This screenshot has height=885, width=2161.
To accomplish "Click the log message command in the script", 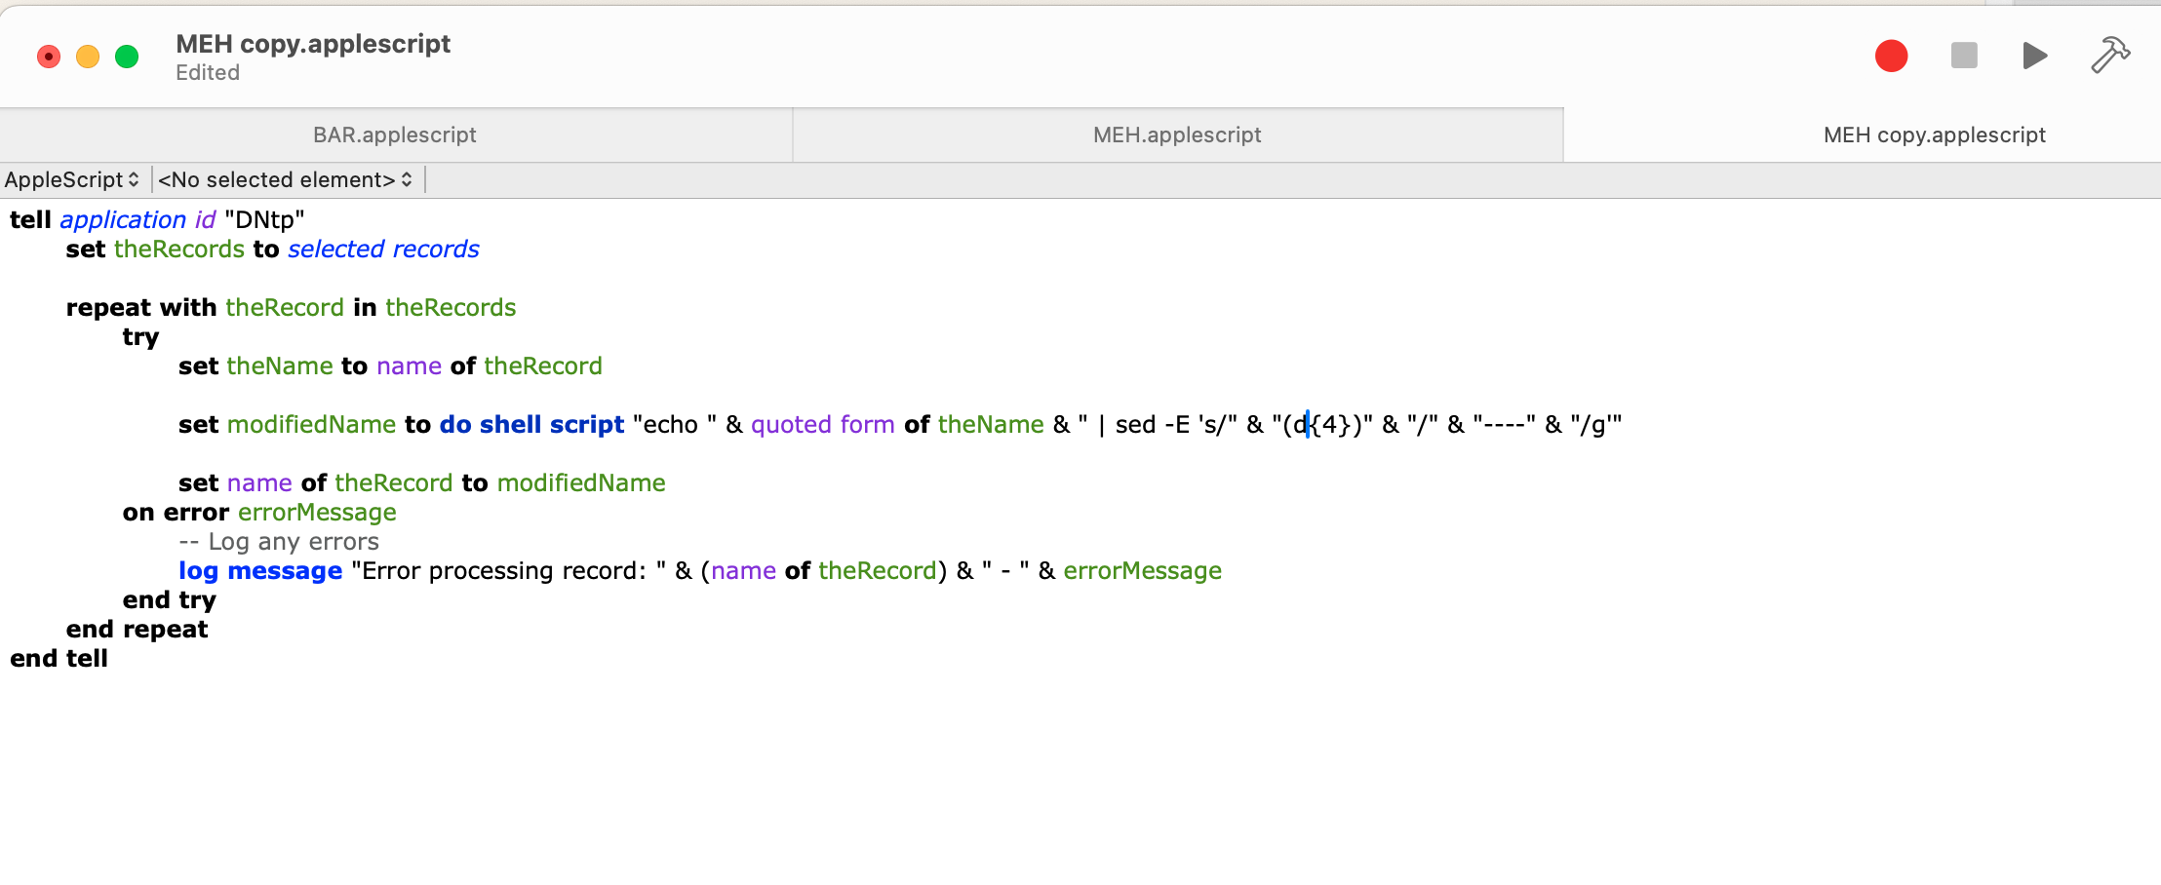I will (x=260, y=570).
